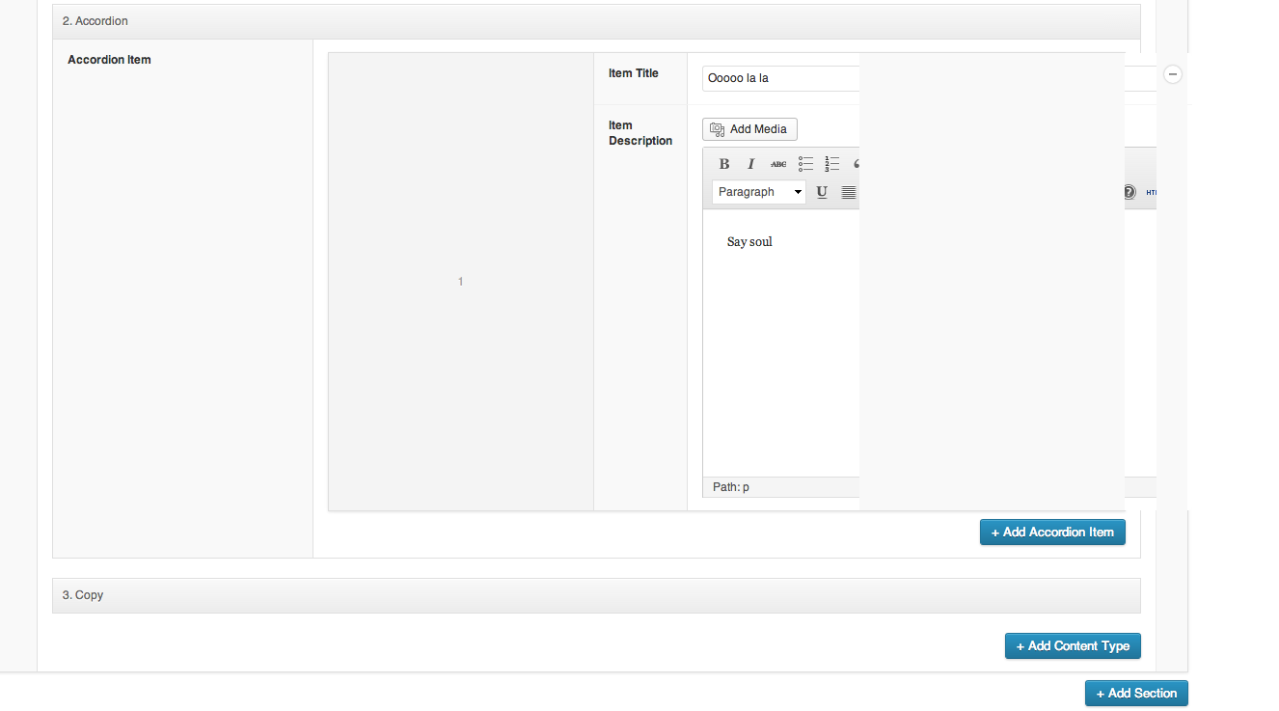Open the Paragraph format dropdown
This screenshot has height=711, width=1279.
759,192
